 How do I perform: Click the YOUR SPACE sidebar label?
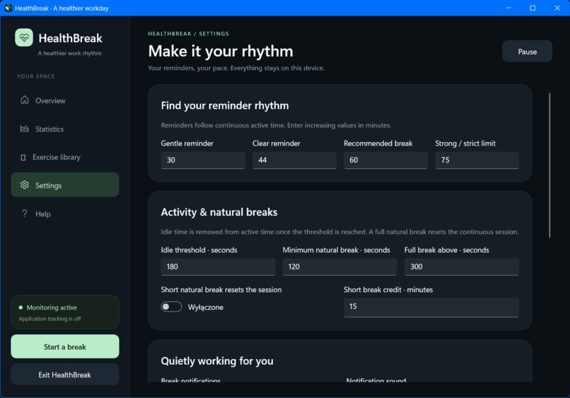35,76
